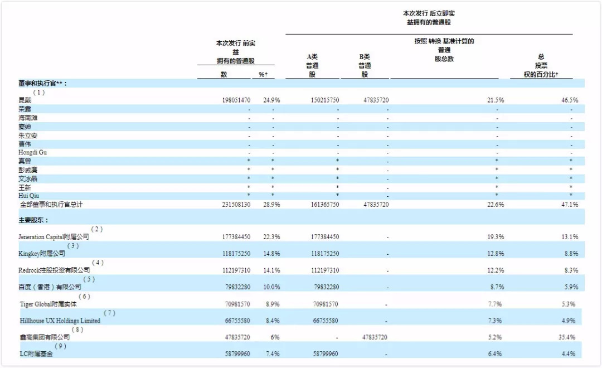Click the Kingkey附属公司 label

tap(42, 254)
